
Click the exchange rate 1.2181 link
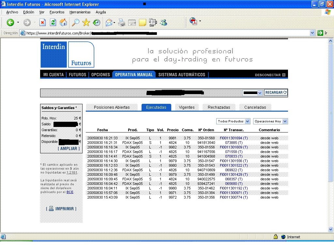click(x=72, y=173)
